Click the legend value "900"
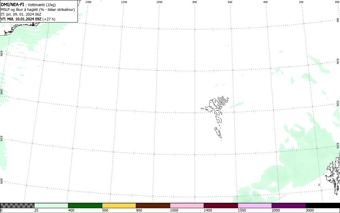This screenshot has height=213, width=340. point(139,210)
